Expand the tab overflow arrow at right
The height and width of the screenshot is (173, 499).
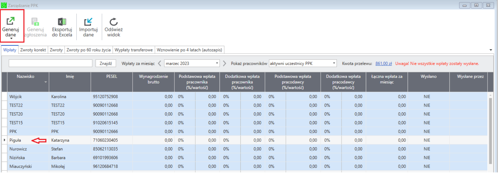tap(491, 50)
